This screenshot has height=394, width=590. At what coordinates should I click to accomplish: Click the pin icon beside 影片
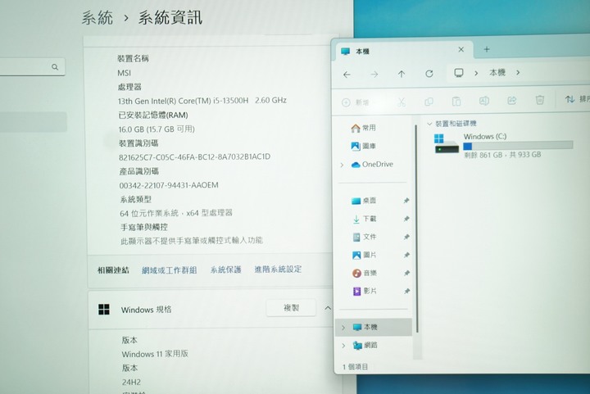tap(406, 291)
